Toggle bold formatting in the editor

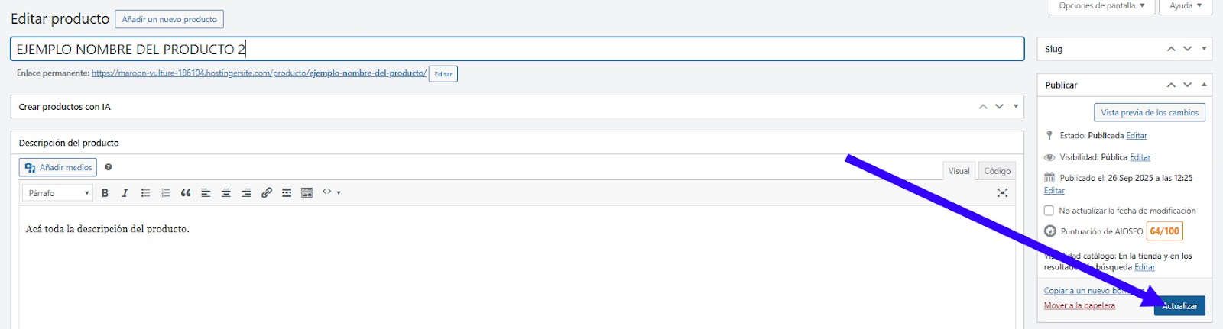105,193
